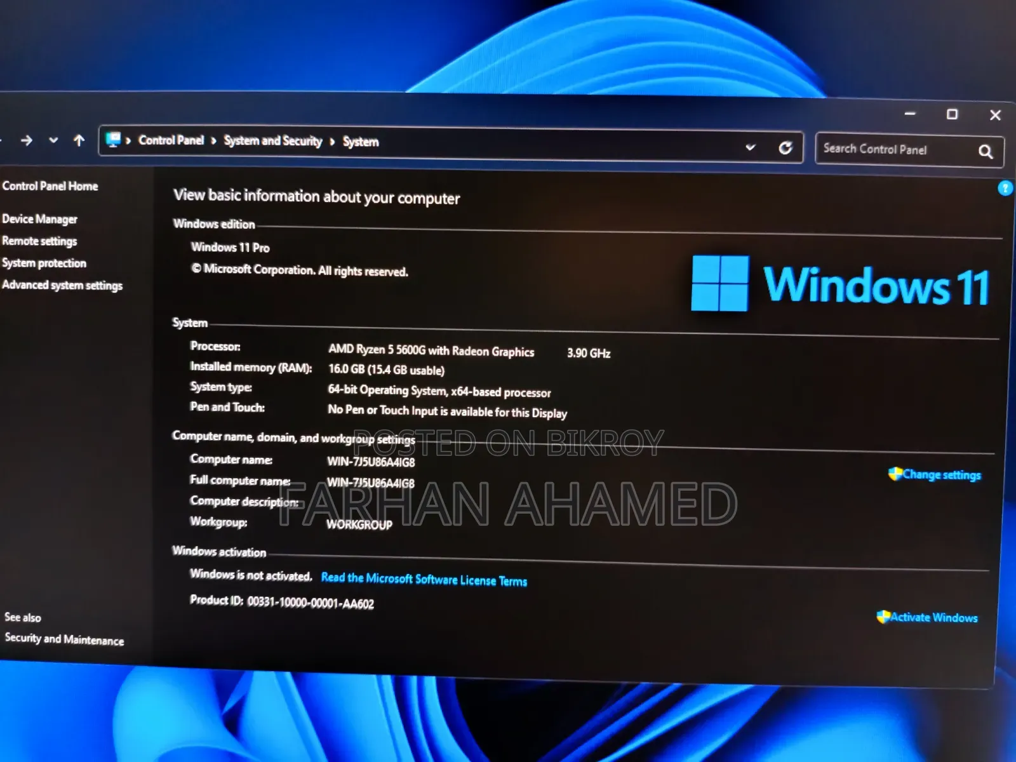This screenshot has height=762, width=1016.
Task: Expand the chevron before Control Panel
Action: [129, 140]
